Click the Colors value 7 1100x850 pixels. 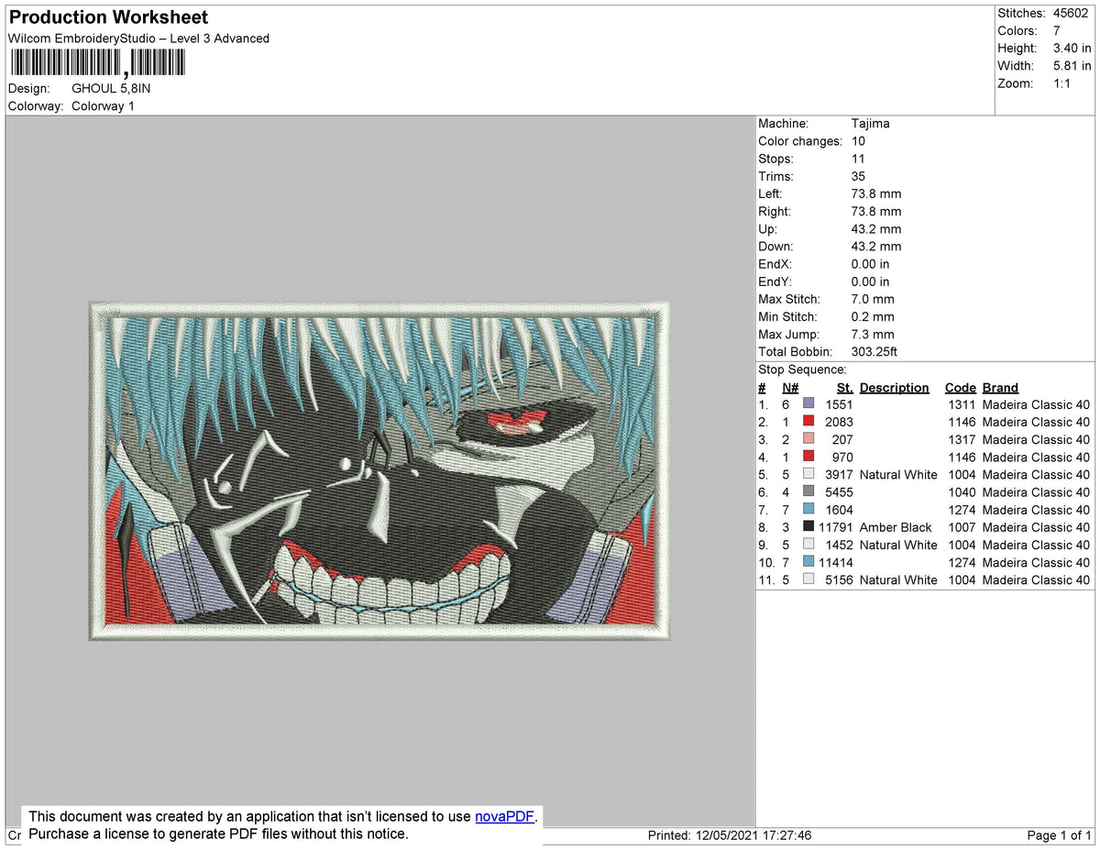pos(1057,31)
